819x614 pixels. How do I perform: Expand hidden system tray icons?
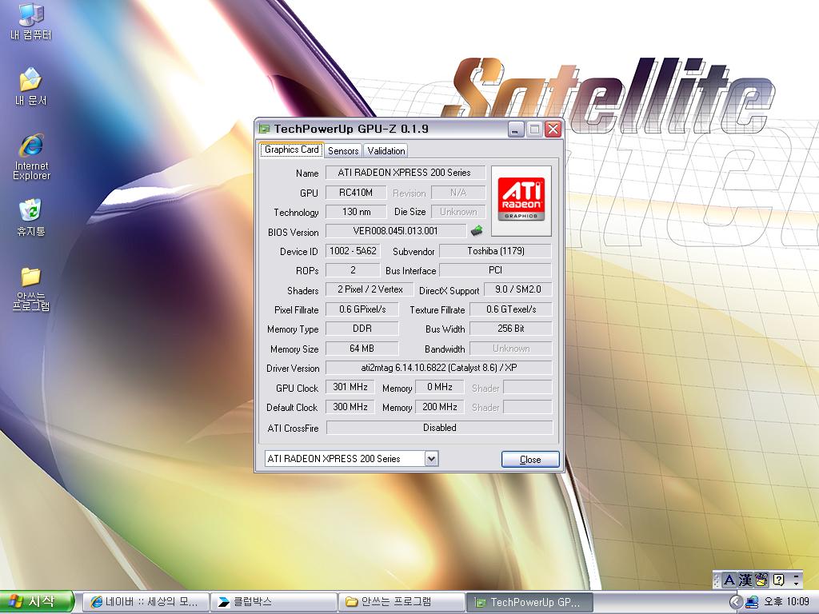[x=736, y=602]
